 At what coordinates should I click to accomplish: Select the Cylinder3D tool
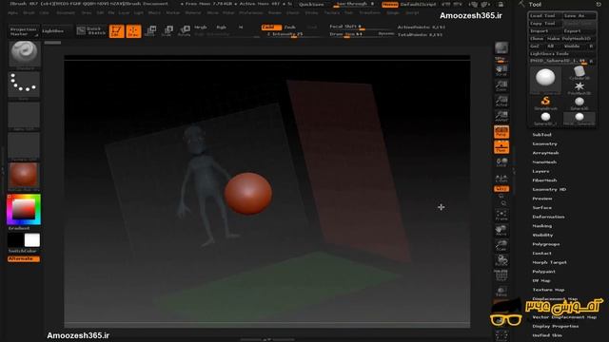(x=580, y=72)
